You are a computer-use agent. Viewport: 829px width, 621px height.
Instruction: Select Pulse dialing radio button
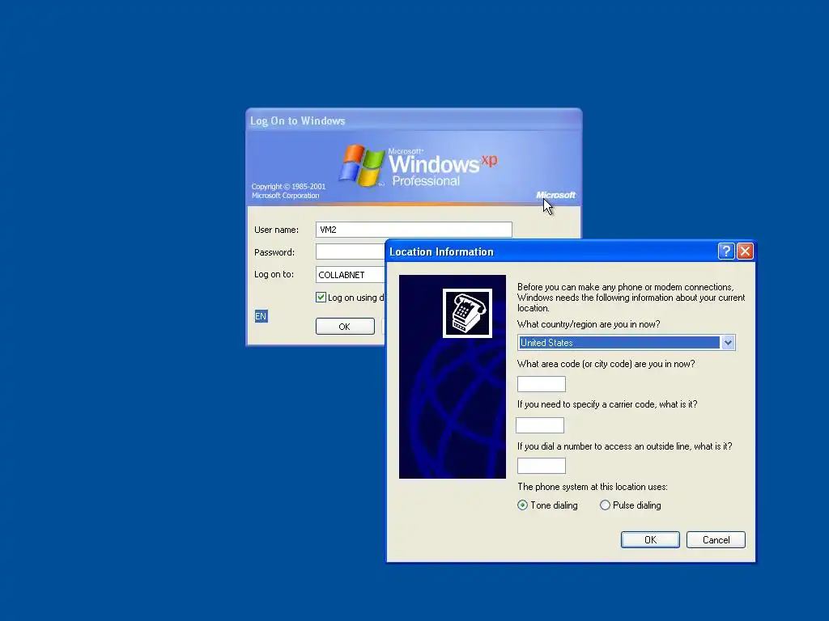point(605,505)
